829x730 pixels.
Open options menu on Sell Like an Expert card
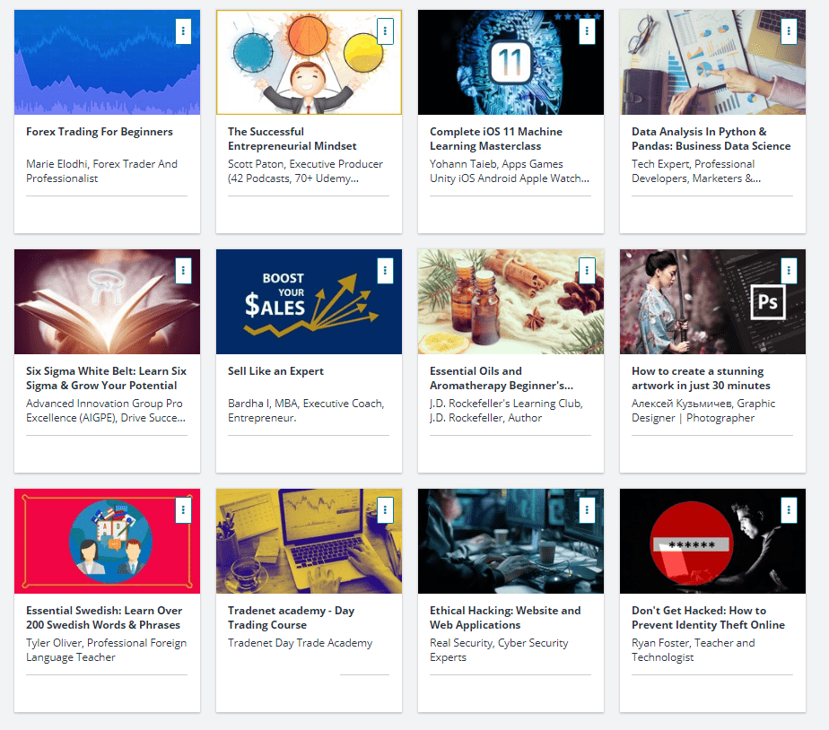coord(385,271)
